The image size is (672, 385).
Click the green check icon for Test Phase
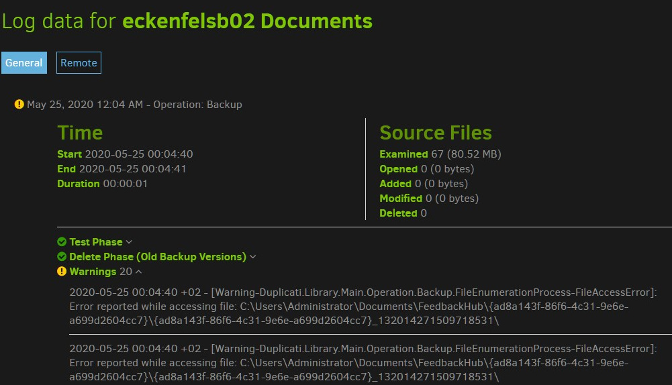pyautogui.click(x=62, y=242)
